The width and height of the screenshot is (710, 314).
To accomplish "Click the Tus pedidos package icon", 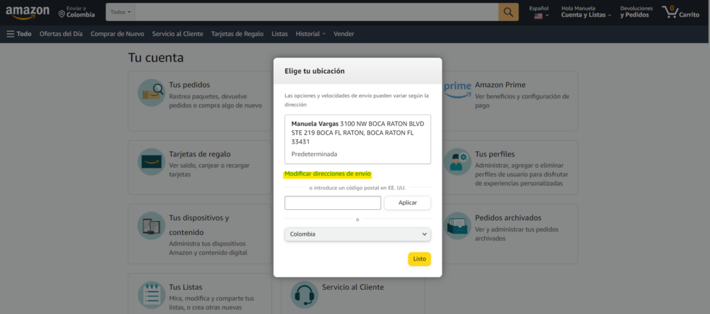I will 151,93.
